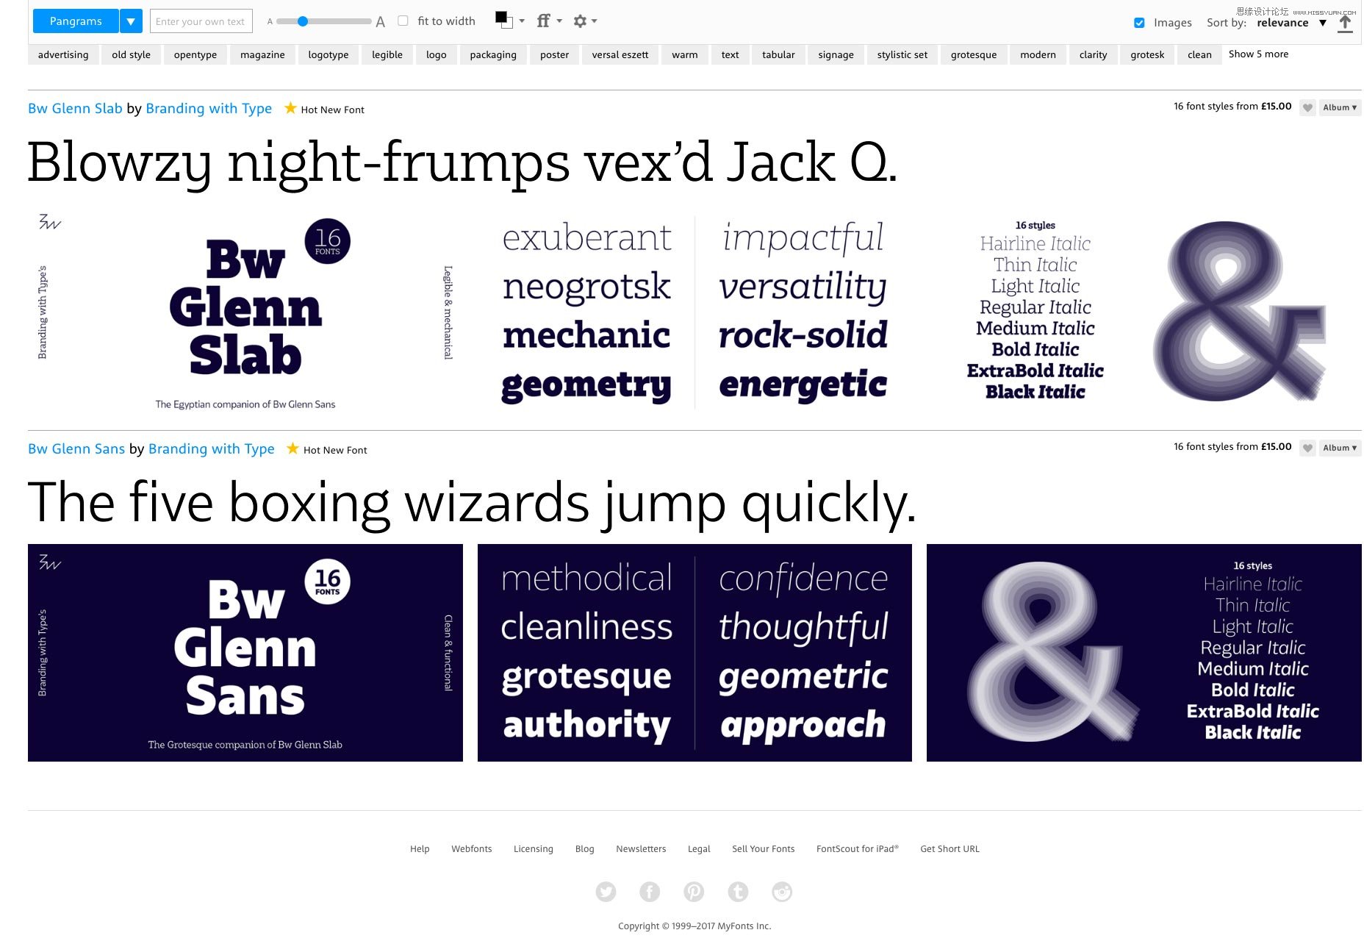Open the Album dropdown for Bw Glenn Sans
This screenshot has width=1364, height=941.
pyautogui.click(x=1340, y=448)
